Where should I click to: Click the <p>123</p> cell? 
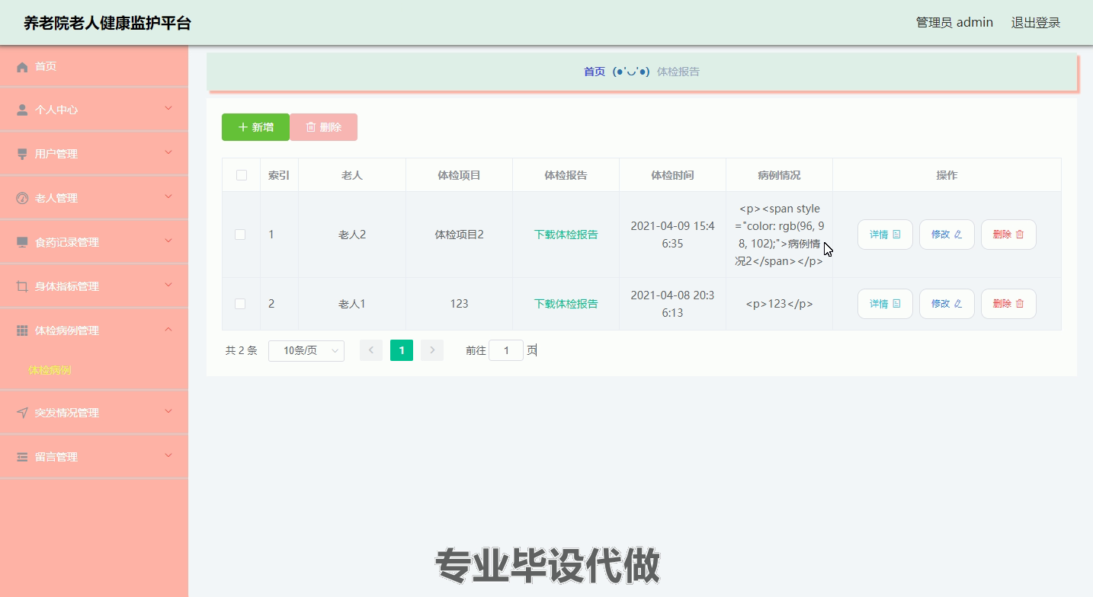click(x=779, y=304)
